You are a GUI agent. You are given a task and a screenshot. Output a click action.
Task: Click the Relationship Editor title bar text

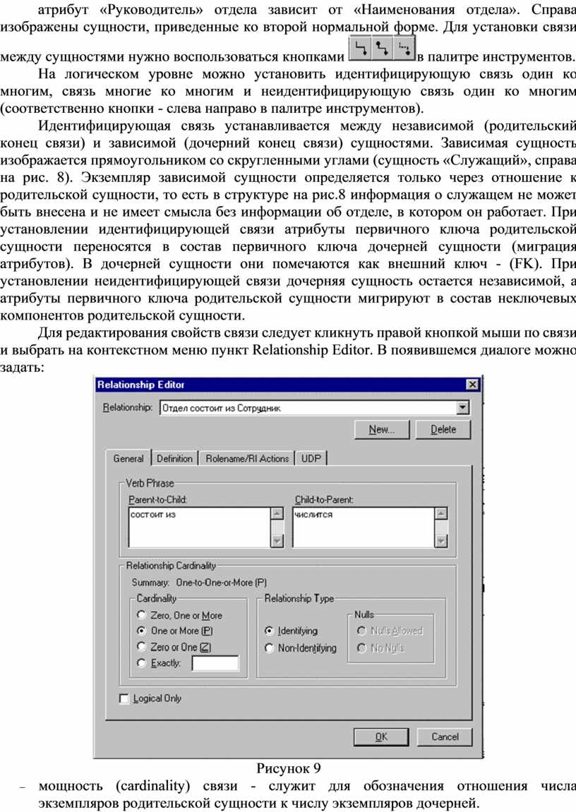(x=141, y=384)
